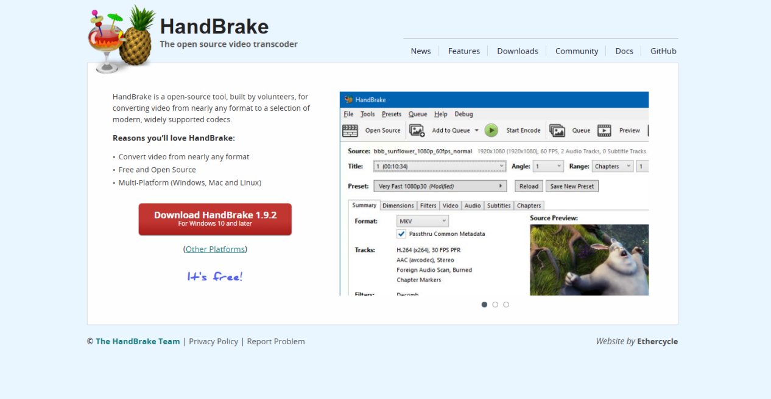771x399 pixels.
Task: Open the chapter start number dropdown
Action: [642, 166]
